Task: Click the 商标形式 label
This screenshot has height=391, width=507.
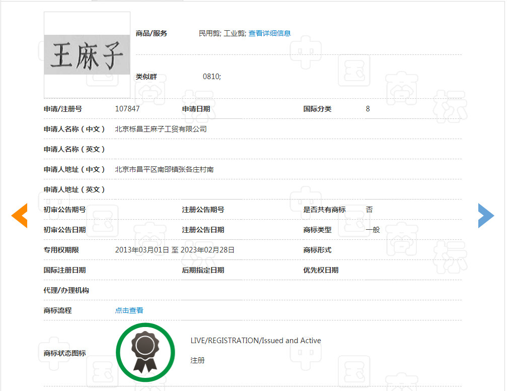Action: 317,250
